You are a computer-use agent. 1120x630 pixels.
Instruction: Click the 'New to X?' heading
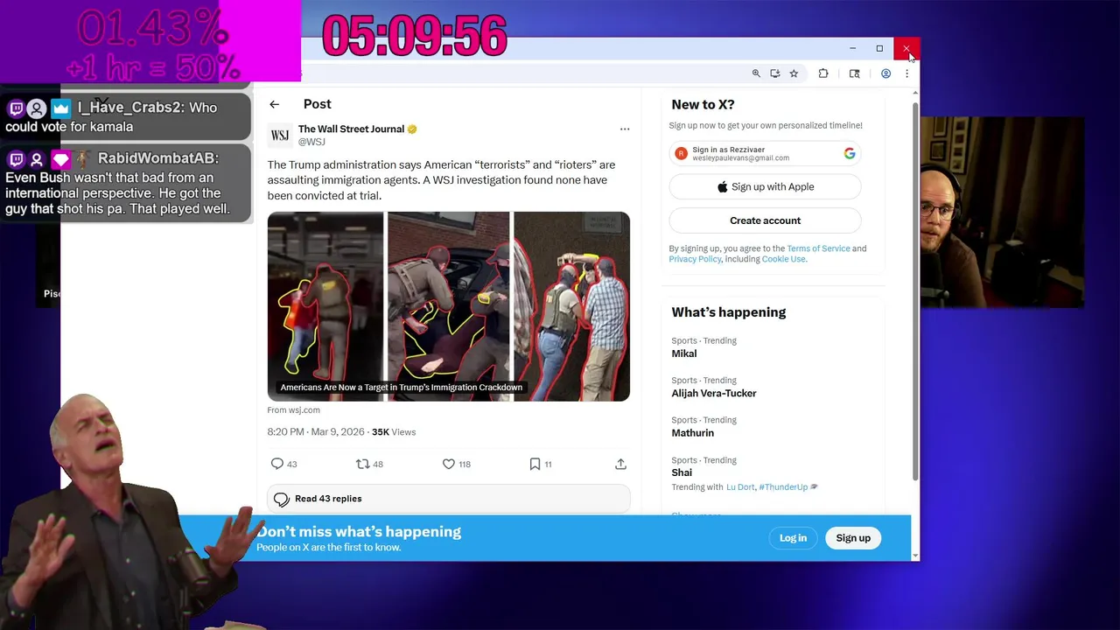703,104
